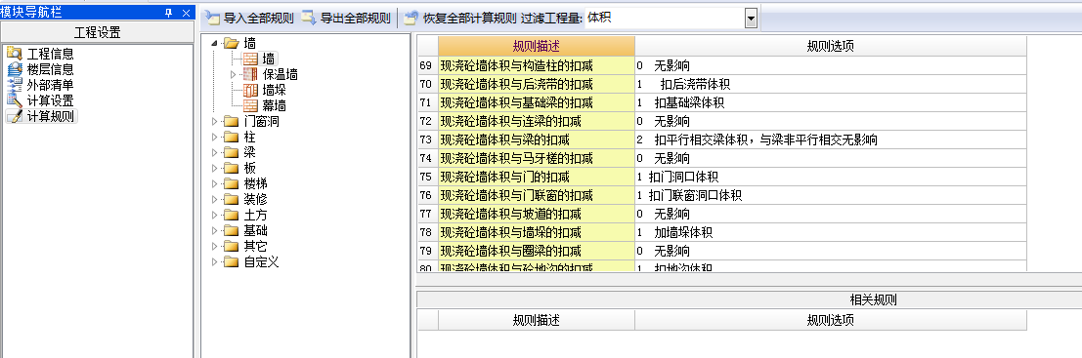Click the 规则选项 column header in top table
The width and height of the screenshot is (1082, 358).
[831, 46]
